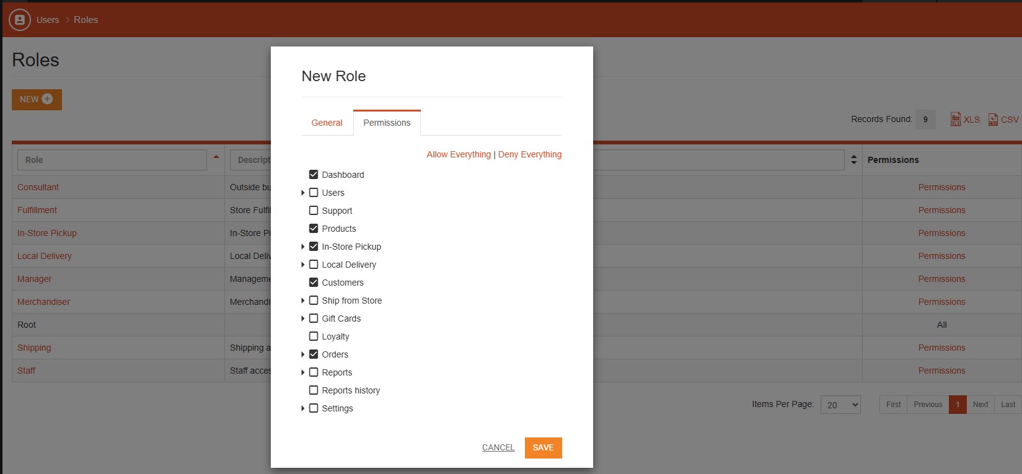Open the Merchandiser role
The width and height of the screenshot is (1022, 474).
43,302
